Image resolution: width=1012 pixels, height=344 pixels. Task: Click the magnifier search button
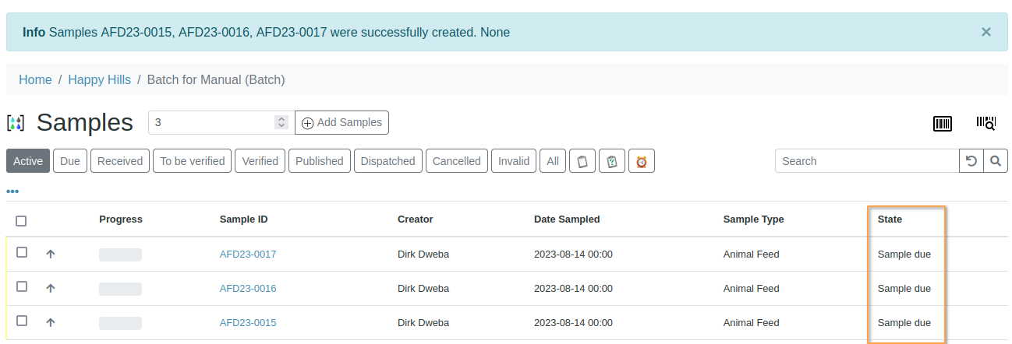point(995,161)
